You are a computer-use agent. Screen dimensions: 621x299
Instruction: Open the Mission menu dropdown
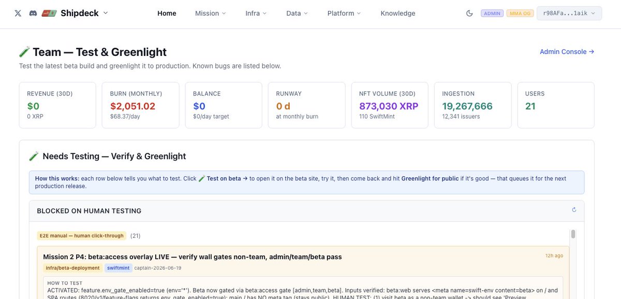(x=210, y=13)
